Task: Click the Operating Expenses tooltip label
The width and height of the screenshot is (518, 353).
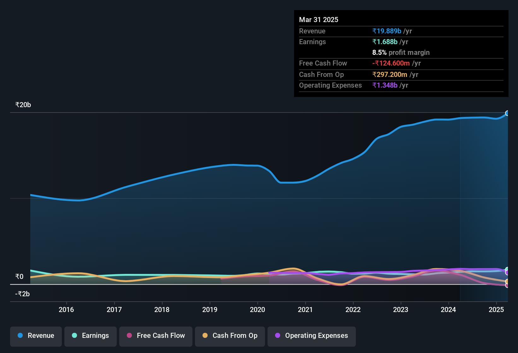Action: coord(330,85)
